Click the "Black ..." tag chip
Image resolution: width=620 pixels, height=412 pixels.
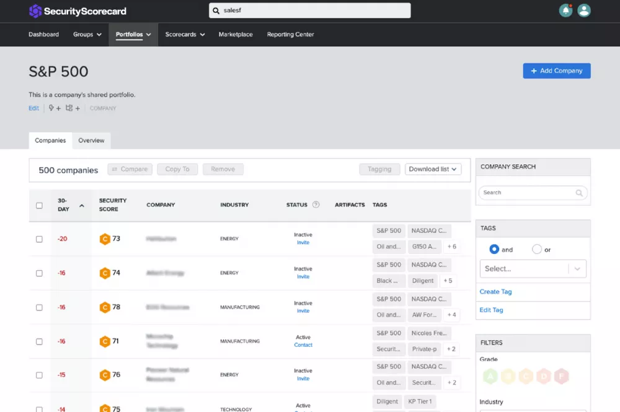pyautogui.click(x=389, y=281)
